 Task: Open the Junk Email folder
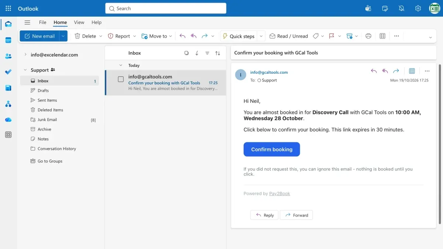coord(59,120)
